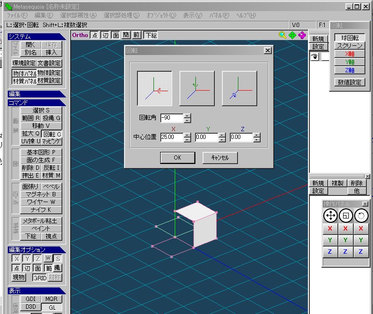This screenshot has height=314, width=373.
Task: Click green Y under scale icon
Action: pyautogui.click(x=345, y=240)
